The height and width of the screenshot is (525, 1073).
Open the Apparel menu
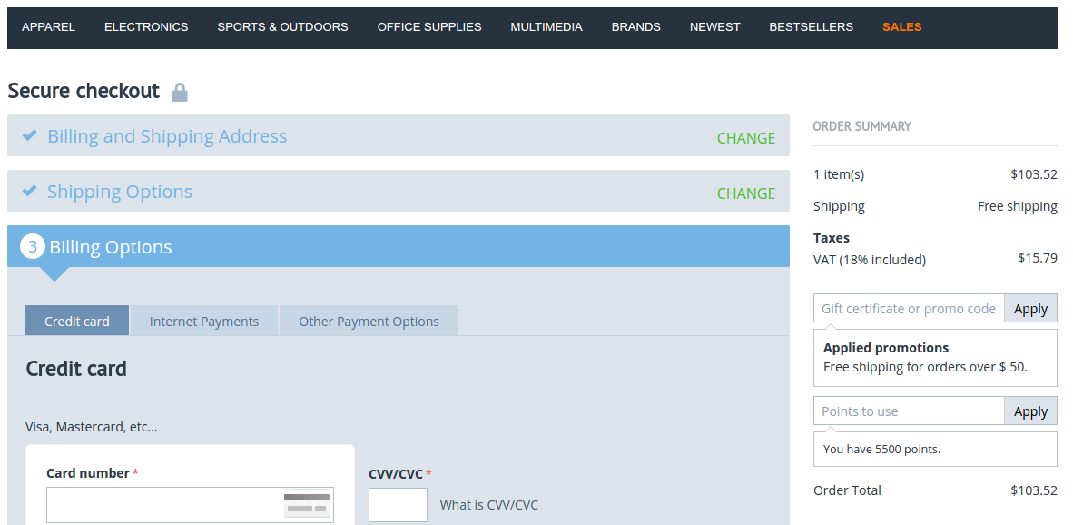tap(48, 27)
